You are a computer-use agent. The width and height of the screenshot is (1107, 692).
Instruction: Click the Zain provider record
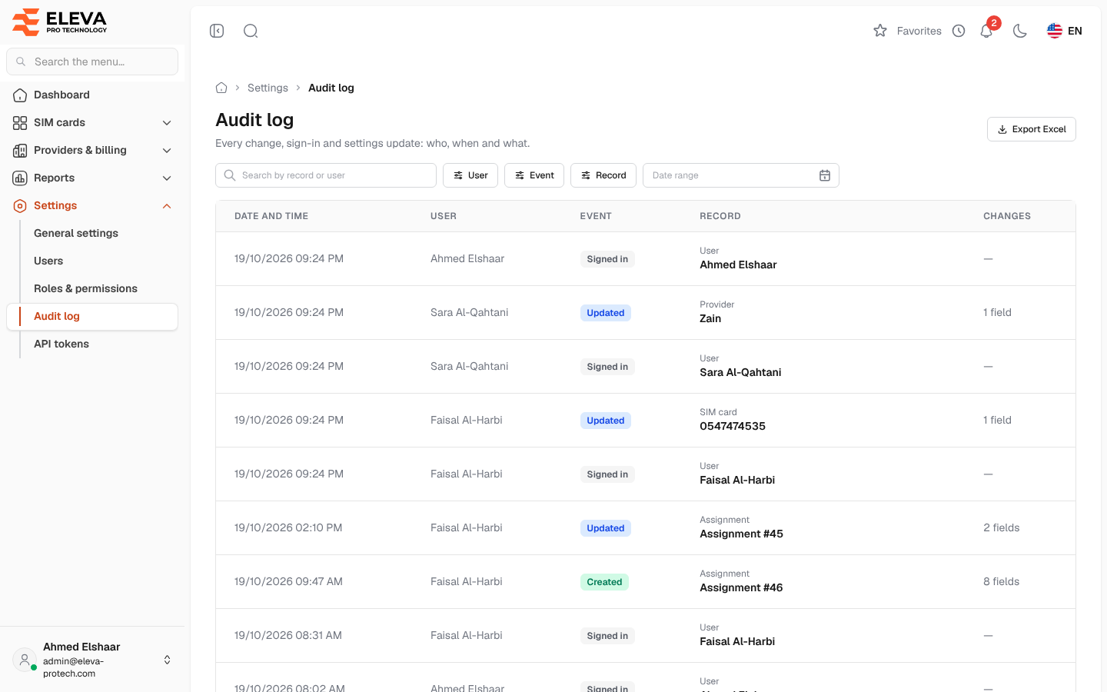pos(710,318)
